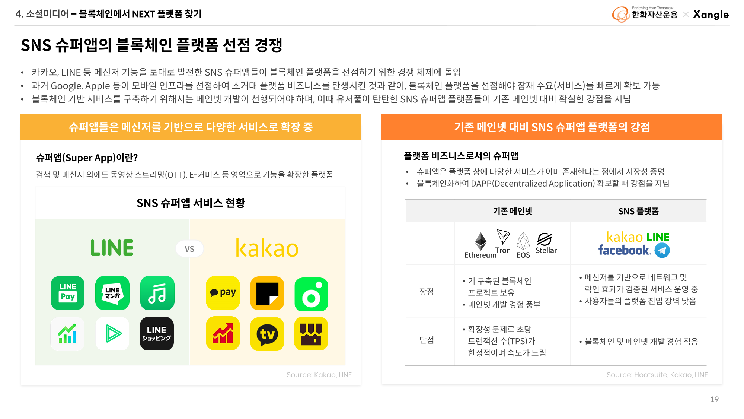Click the Kakao pay yellow icon
The image size is (744, 419).
223,293
